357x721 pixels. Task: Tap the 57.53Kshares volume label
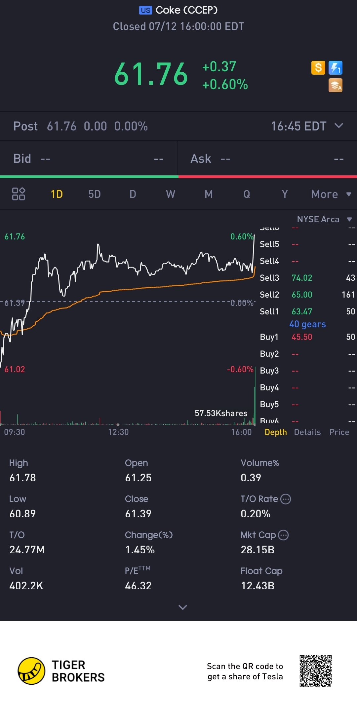[x=221, y=413]
